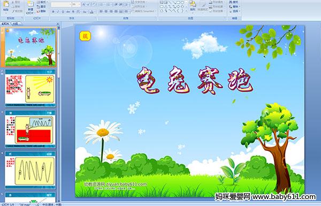This screenshot has height=206, width=321.
Task: Select the oval shape in the shapes gallery
Action: click(x=182, y=3)
